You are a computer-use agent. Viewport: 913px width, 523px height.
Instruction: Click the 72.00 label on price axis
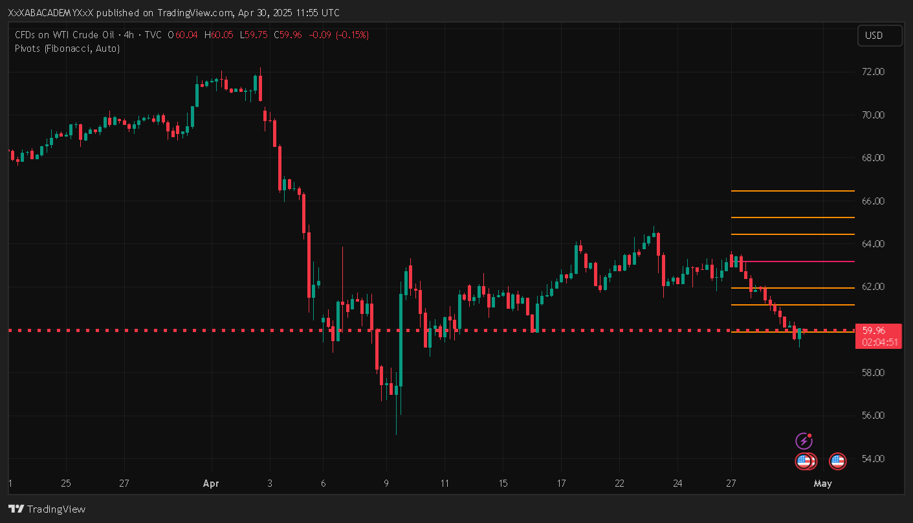click(874, 72)
